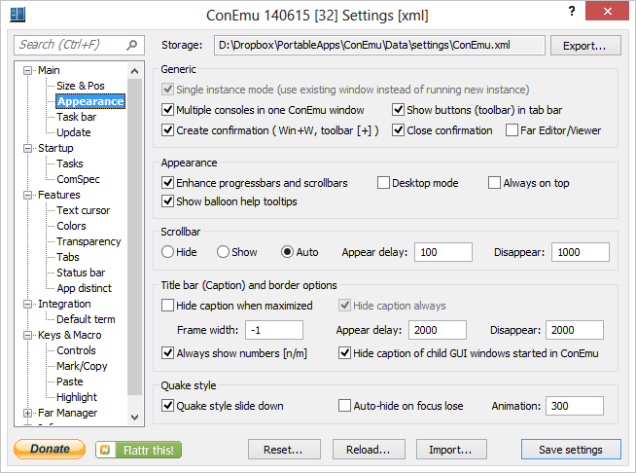Select the Hide scrollbar radio button

[x=167, y=252]
